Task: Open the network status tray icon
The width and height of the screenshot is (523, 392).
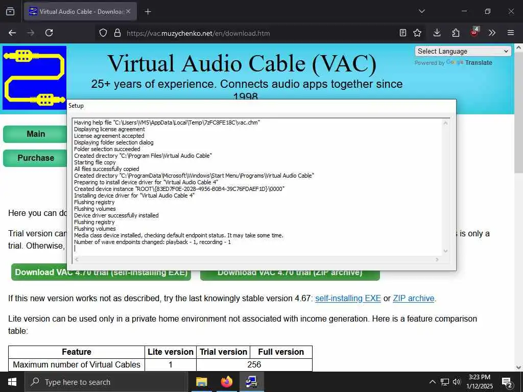Action: pos(445,382)
